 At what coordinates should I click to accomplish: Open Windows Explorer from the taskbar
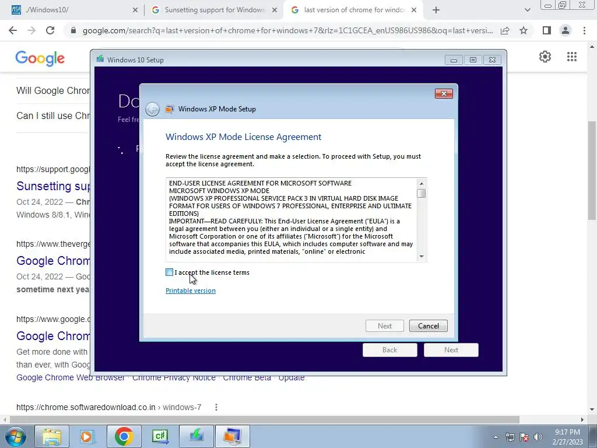(x=52, y=436)
